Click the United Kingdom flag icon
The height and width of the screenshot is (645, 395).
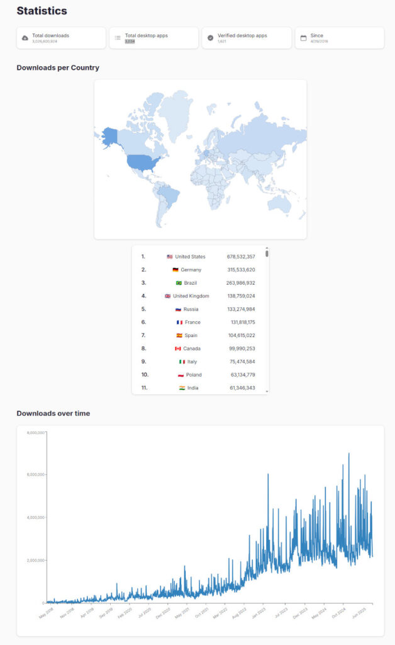click(x=168, y=296)
